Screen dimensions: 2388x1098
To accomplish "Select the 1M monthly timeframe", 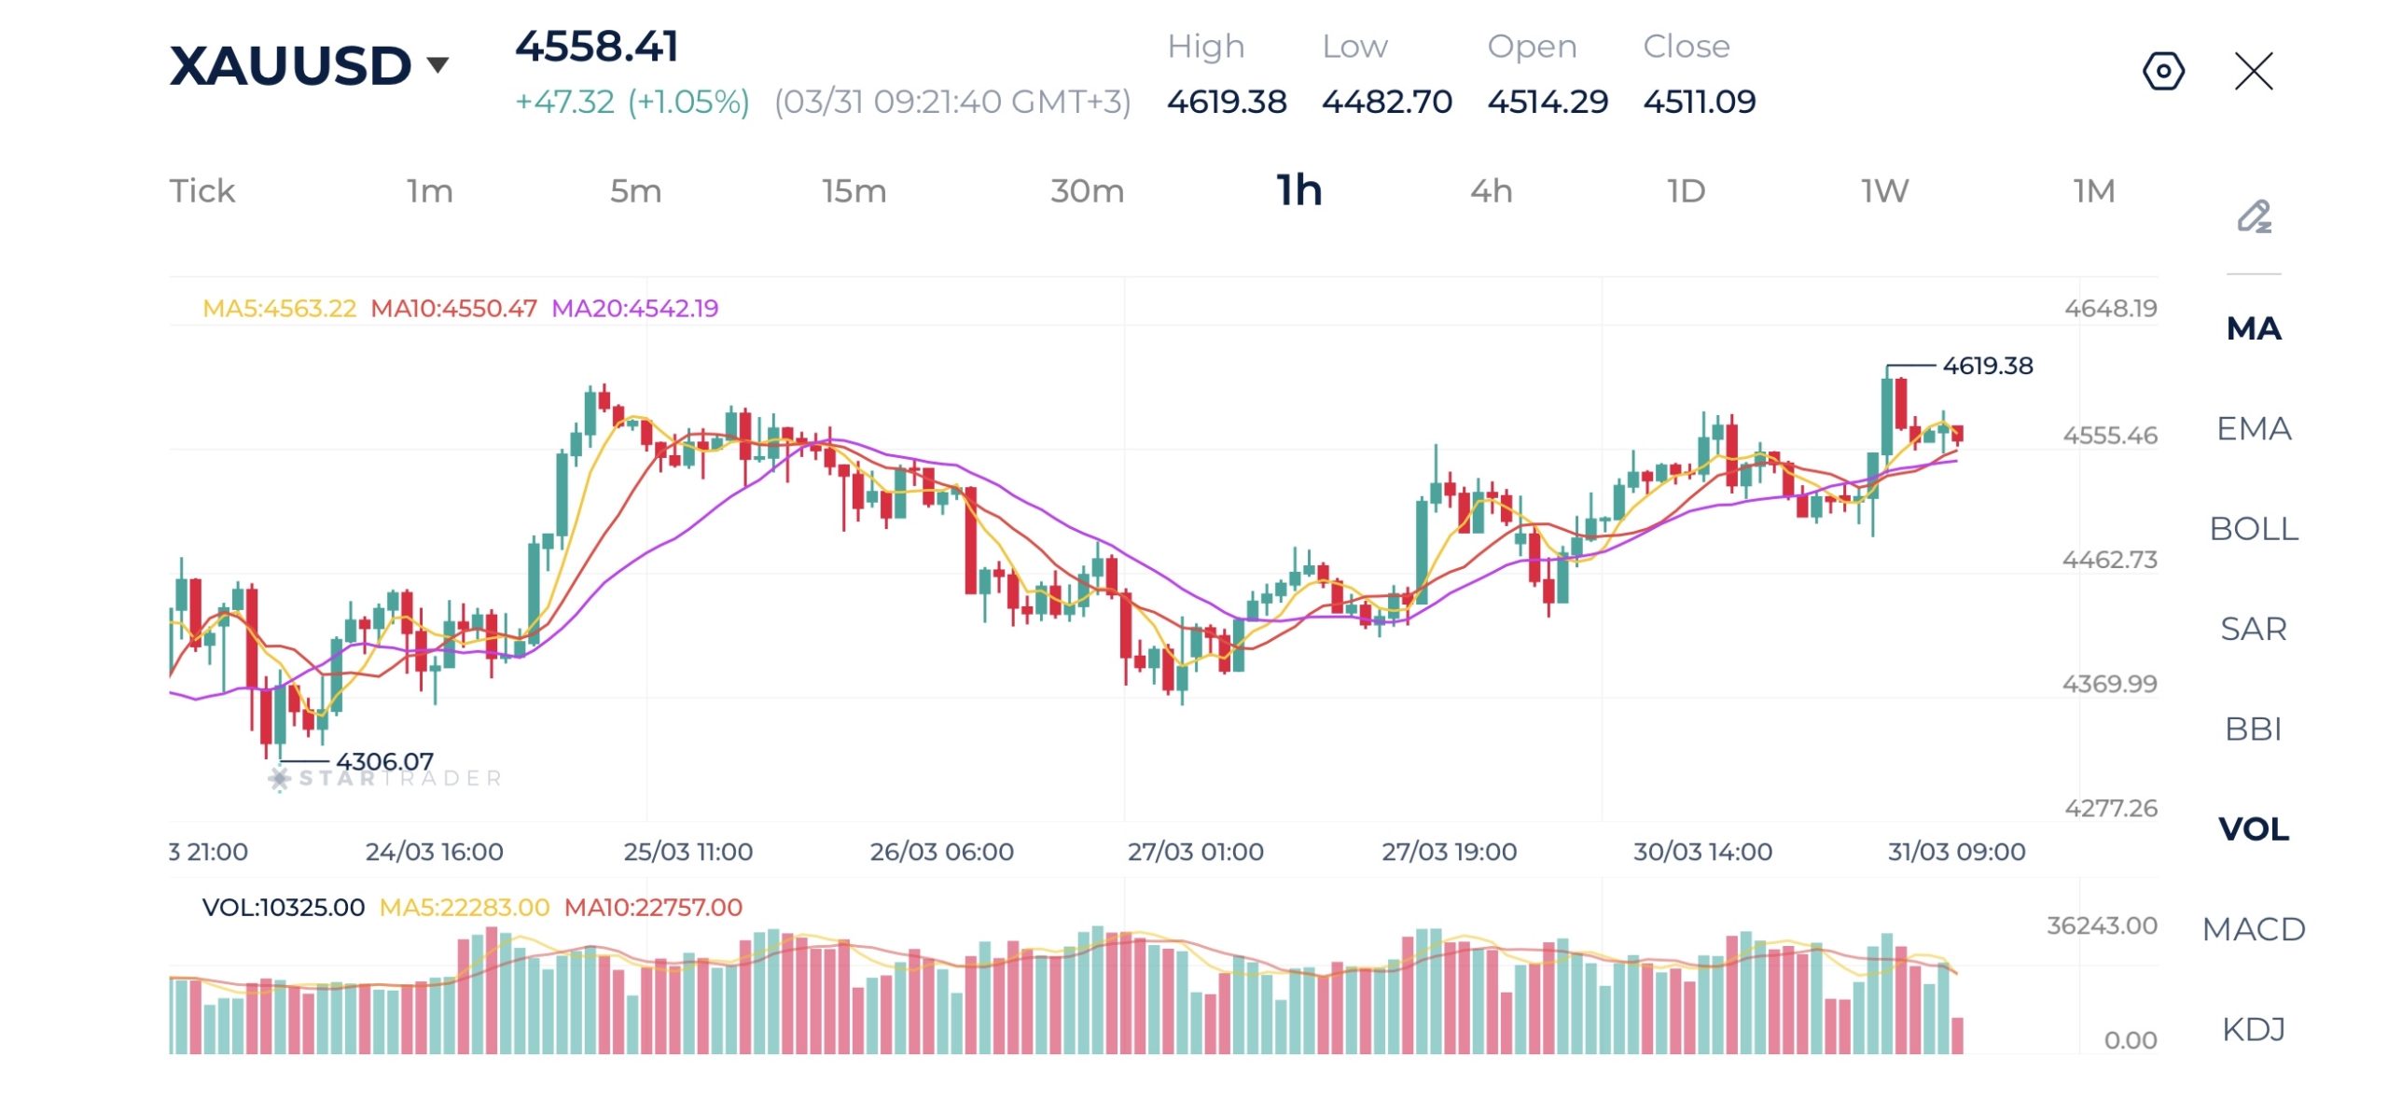I will pos(2093,191).
